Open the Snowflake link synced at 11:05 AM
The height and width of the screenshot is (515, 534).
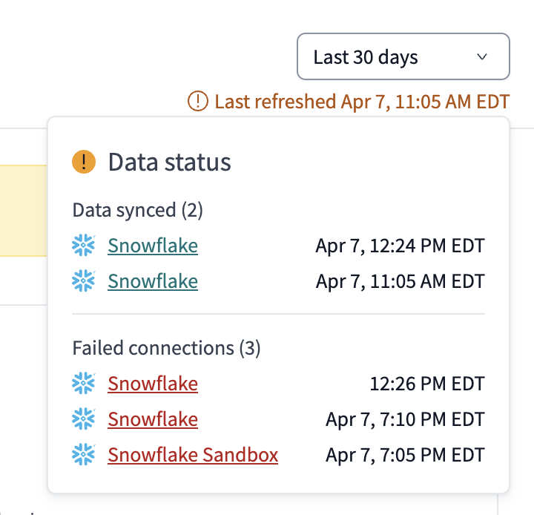tap(153, 281)
